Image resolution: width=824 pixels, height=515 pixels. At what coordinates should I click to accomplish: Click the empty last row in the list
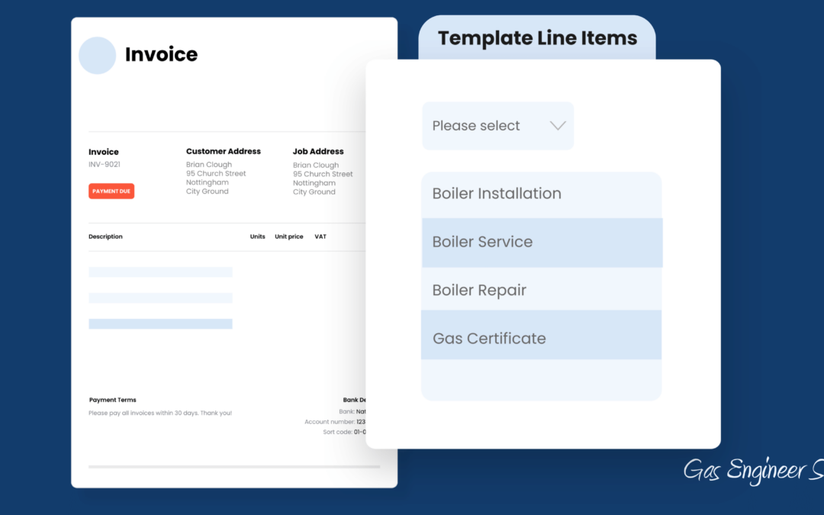pos(541,379)
